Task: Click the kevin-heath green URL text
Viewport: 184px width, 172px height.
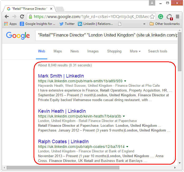Action: pos(79,116)
